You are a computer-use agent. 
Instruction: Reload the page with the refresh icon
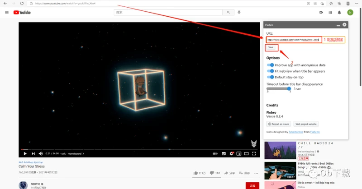click(22, 4)
